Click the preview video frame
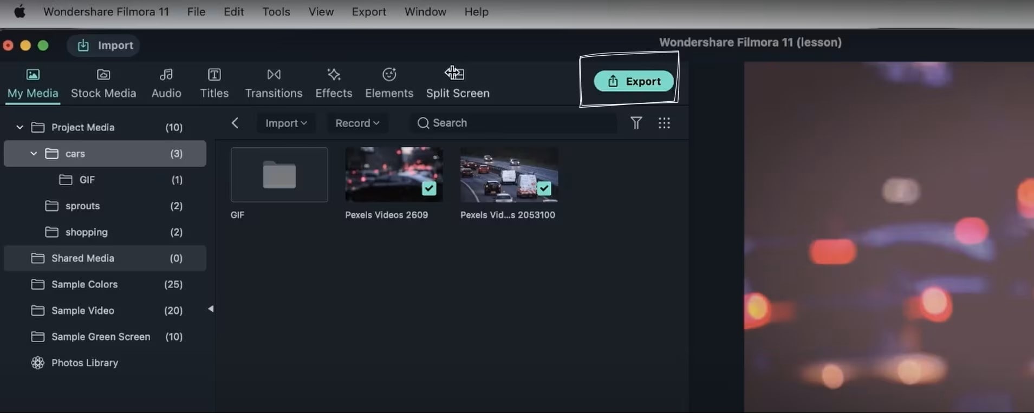1034x413 pixels. [x=889, y=237]
